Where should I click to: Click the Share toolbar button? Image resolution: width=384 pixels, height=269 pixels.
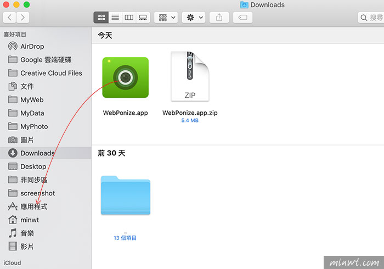(219, 18)
